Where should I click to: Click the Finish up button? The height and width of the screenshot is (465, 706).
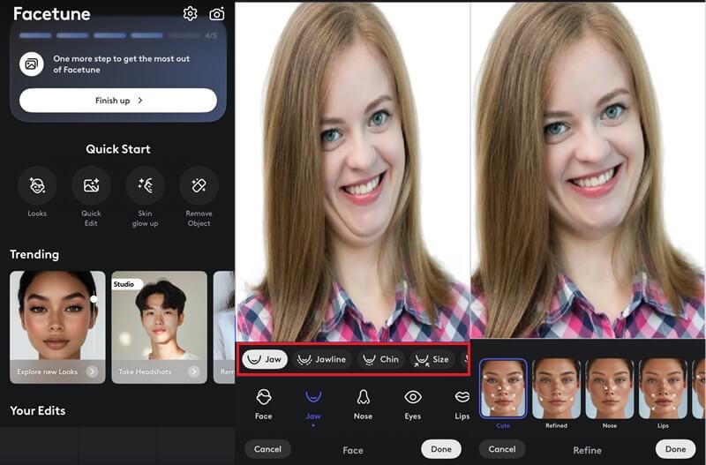point(118,101)
